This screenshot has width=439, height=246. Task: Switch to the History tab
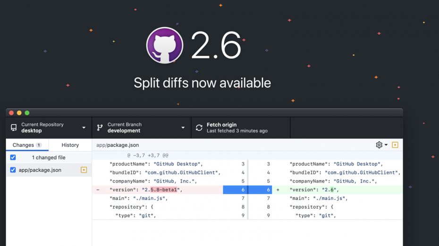(70, 145)
